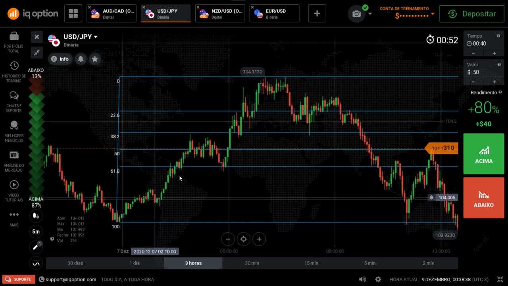Click the trader sentiment bar indicator

tap(37, 138)
